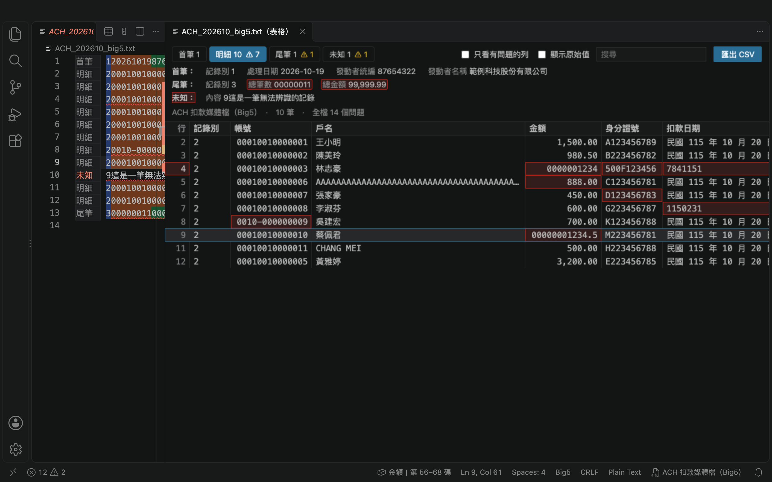Image resolution: width=772 pixels, height=482 pixels.
Task: Open the Manage gear icon
Action: point(15,449)
